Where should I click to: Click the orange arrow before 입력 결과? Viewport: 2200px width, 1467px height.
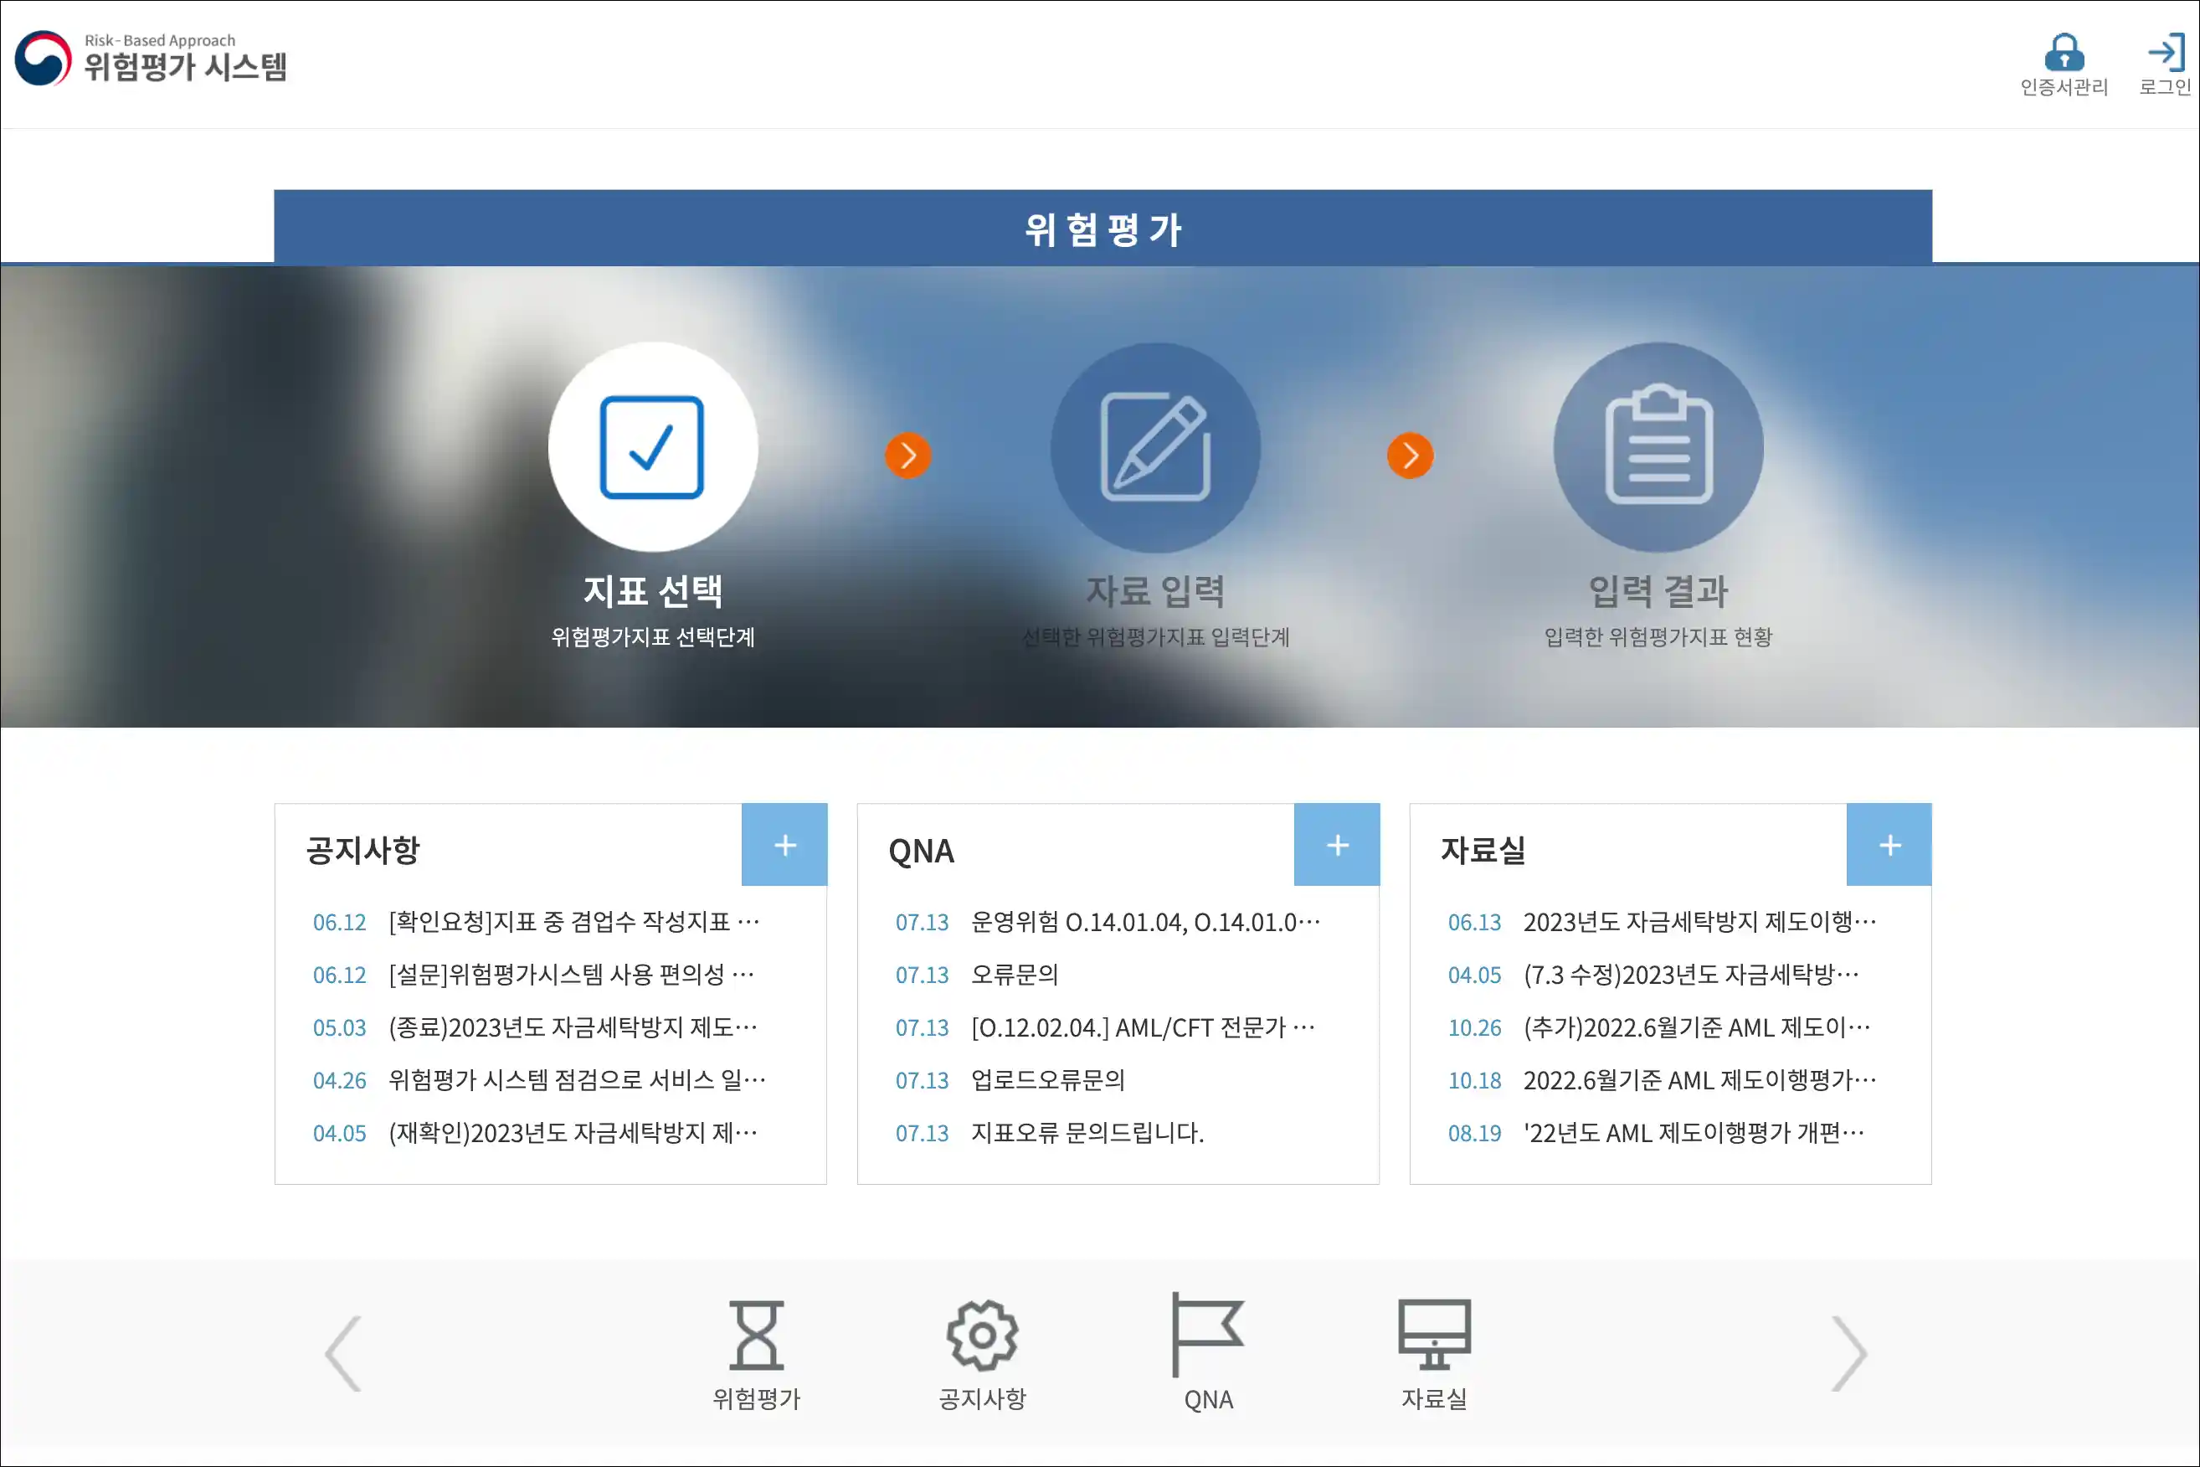tap(1410, 456)
